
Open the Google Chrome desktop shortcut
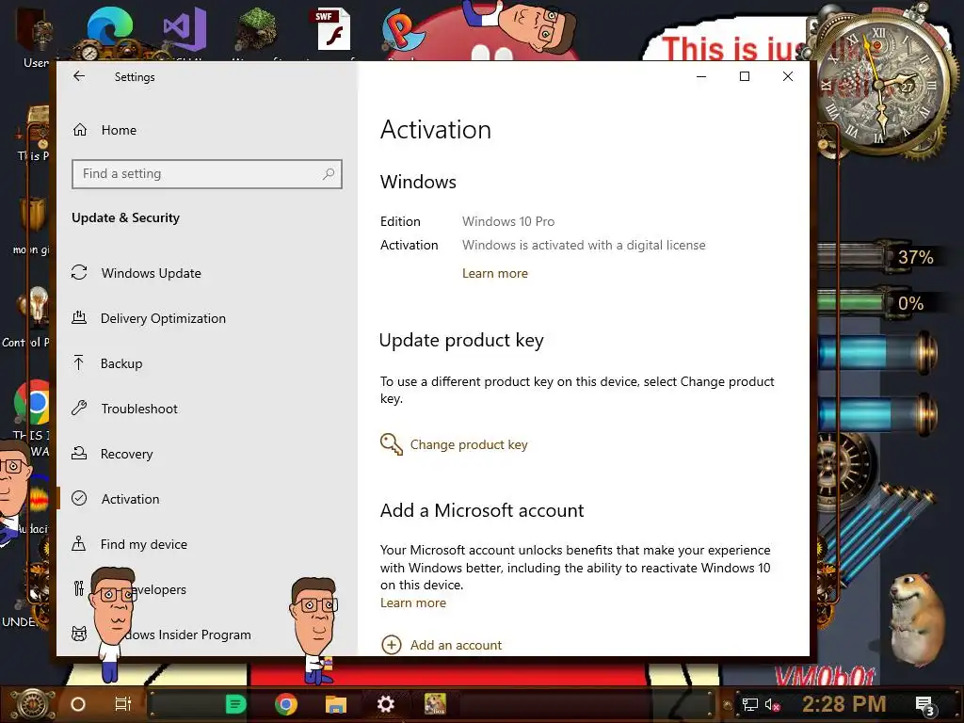(x=32, y=403)
